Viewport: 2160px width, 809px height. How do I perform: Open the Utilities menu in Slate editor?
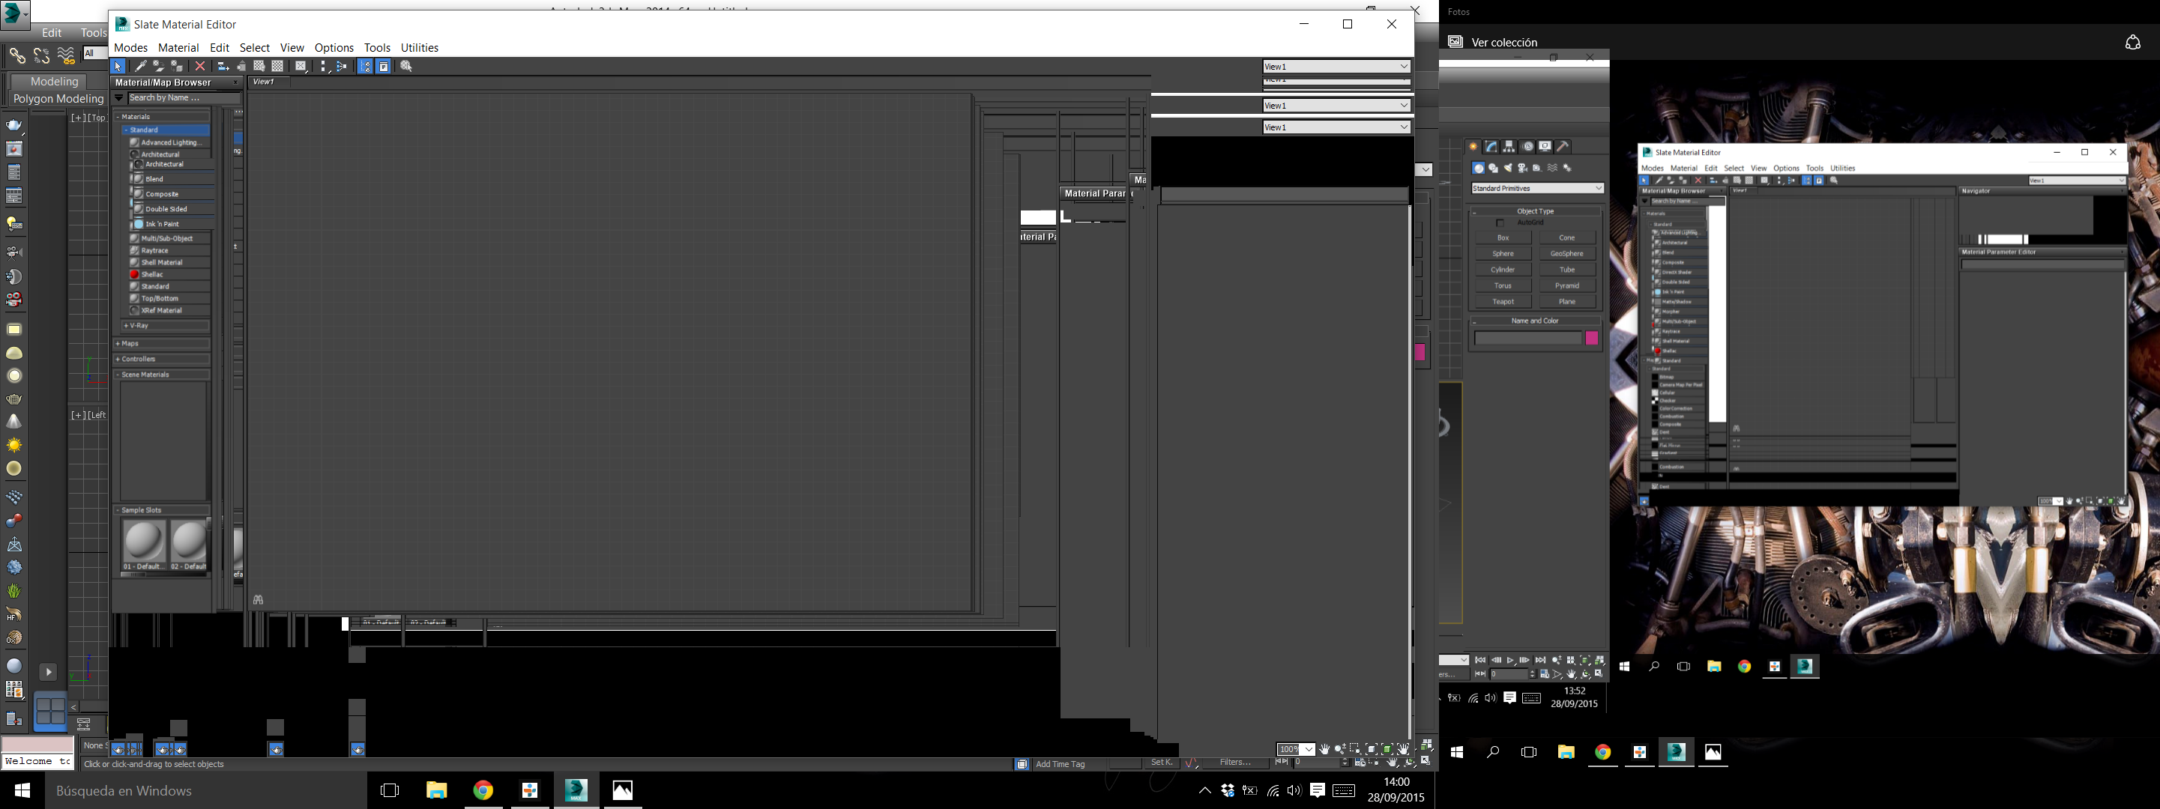click(419, 48)
